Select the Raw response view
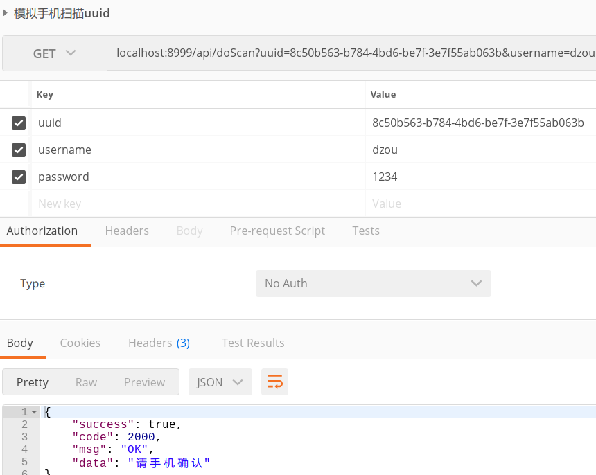 (x=86, y=382)
